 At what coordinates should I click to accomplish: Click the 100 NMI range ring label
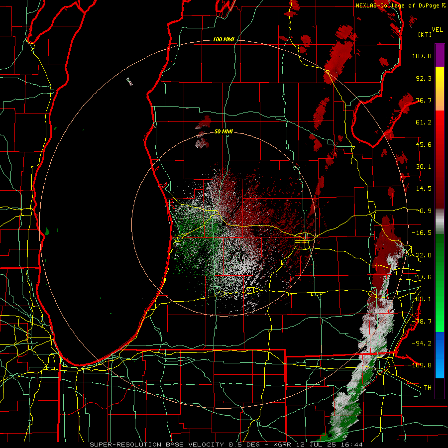pyautogui.click(x=224, y=39)
